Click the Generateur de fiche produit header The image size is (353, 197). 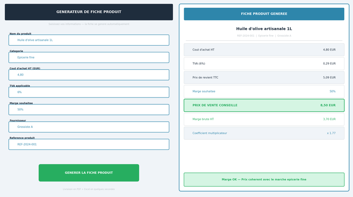coord(89,12)
